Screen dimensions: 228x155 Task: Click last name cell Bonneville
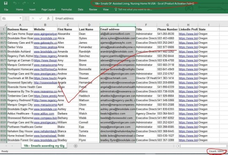coord(89,69)
